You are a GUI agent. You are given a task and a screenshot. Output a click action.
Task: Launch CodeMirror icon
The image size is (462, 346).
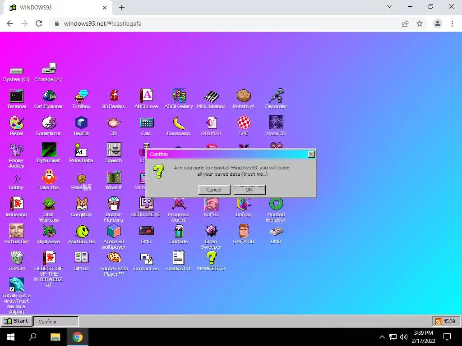49,123
